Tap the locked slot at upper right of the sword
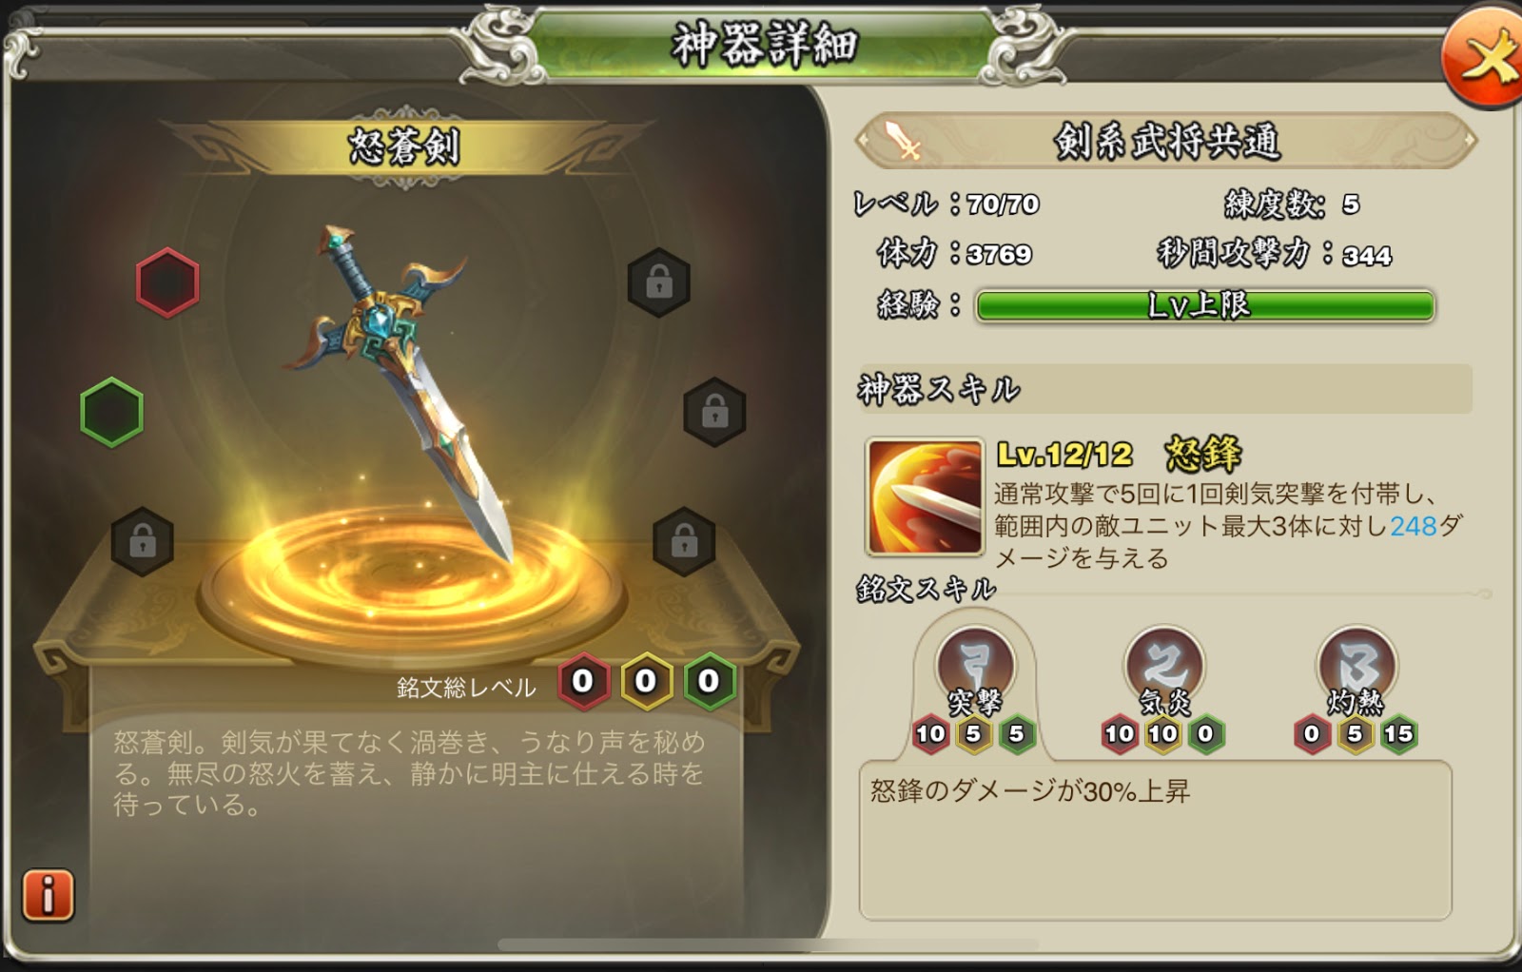 (659, 282)
